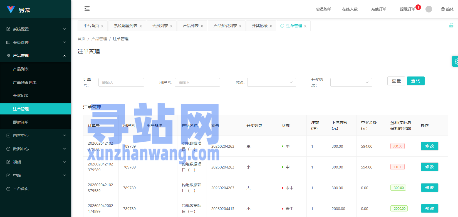Click the refresh icon on 注单管理 tab
The image size is (458, 217).
point(282,26)
